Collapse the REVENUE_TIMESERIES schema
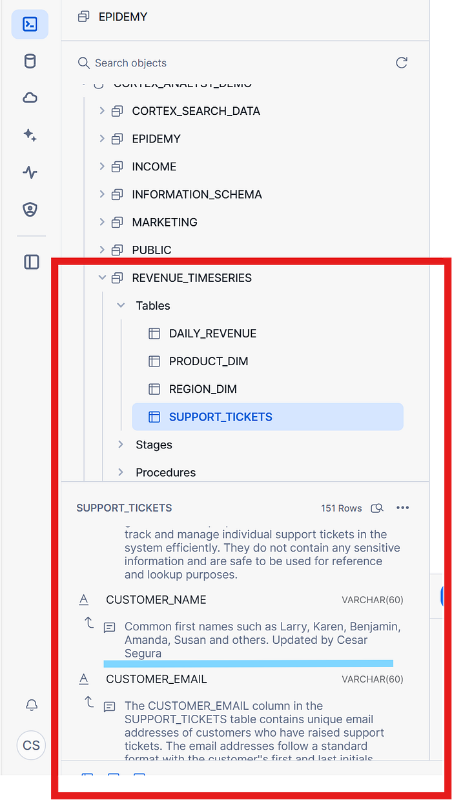Viewport: 452px width, 800px height. [102, 277]
